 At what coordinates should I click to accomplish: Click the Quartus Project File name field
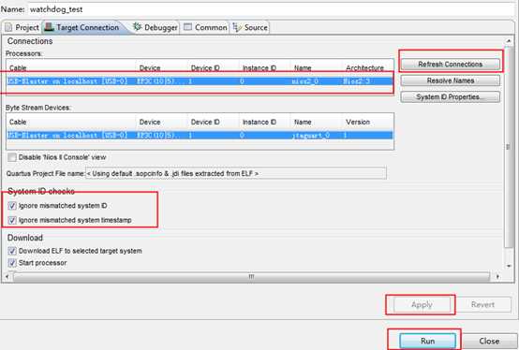tap(236, 173)
